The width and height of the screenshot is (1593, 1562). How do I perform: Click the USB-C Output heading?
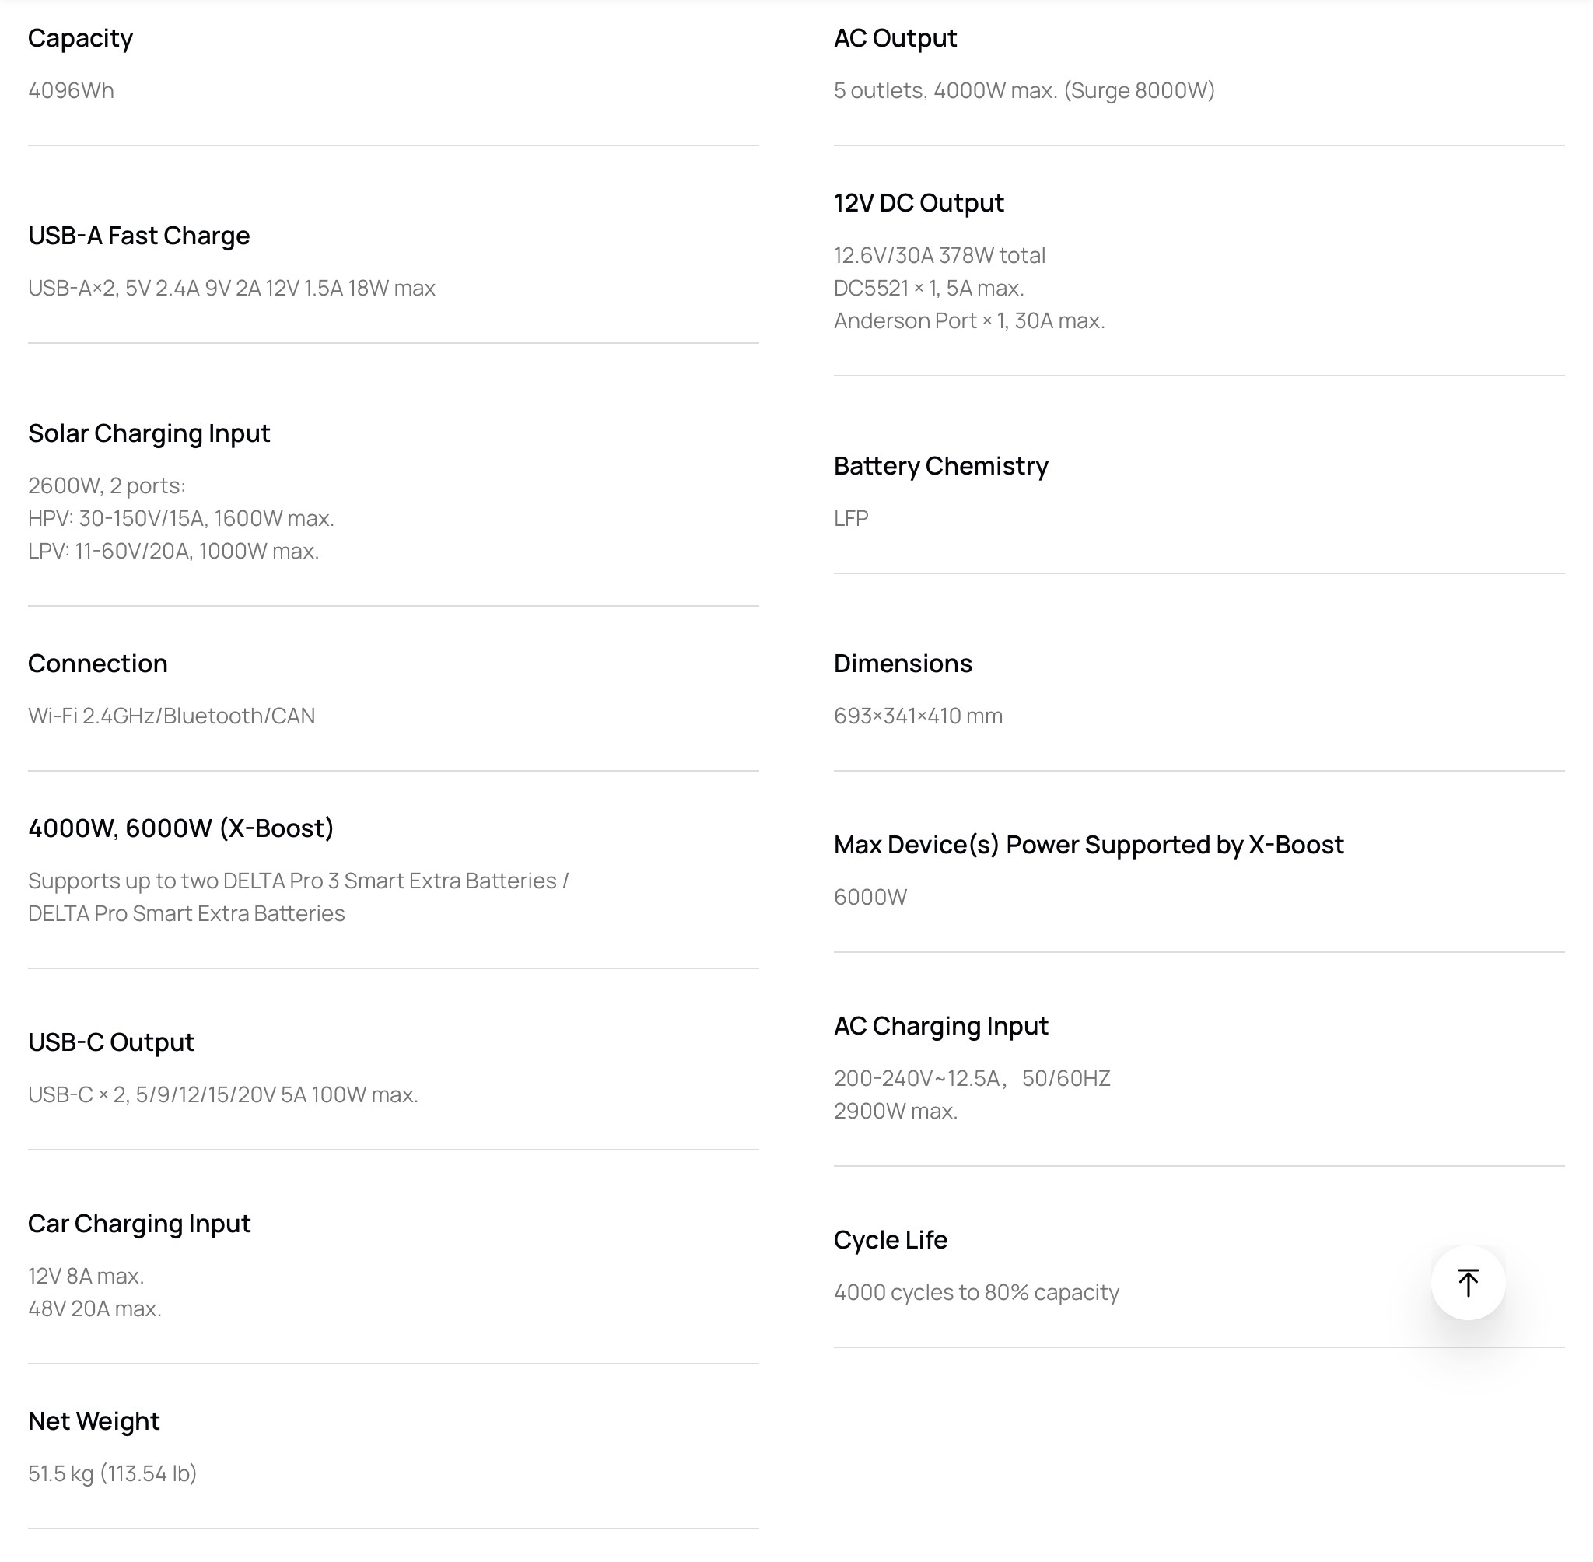pos(110,1042)
